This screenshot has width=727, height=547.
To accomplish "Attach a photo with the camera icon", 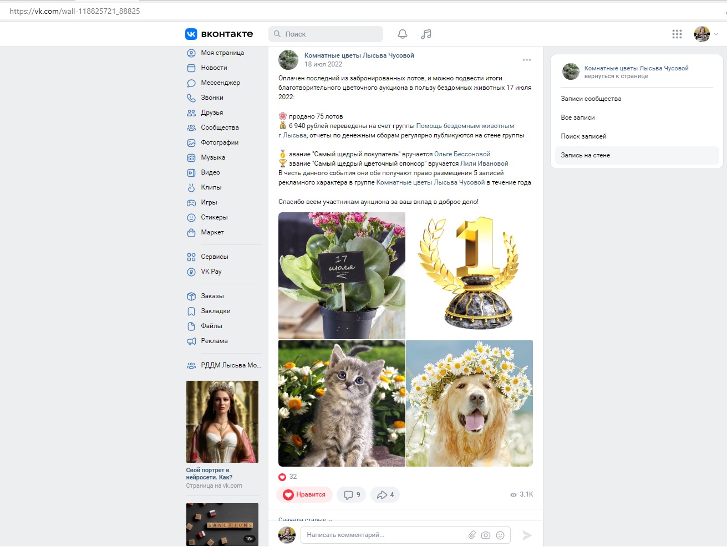I will pyautogui.click(x=486, y=535).
